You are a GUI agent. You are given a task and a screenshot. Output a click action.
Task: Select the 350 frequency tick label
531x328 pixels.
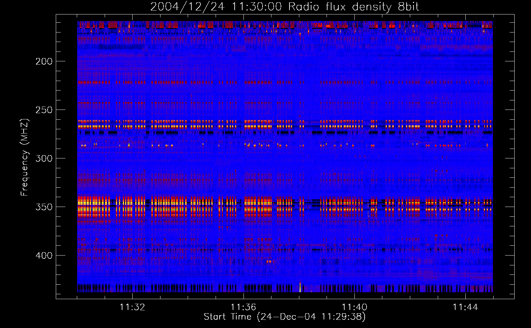(44, 207)
